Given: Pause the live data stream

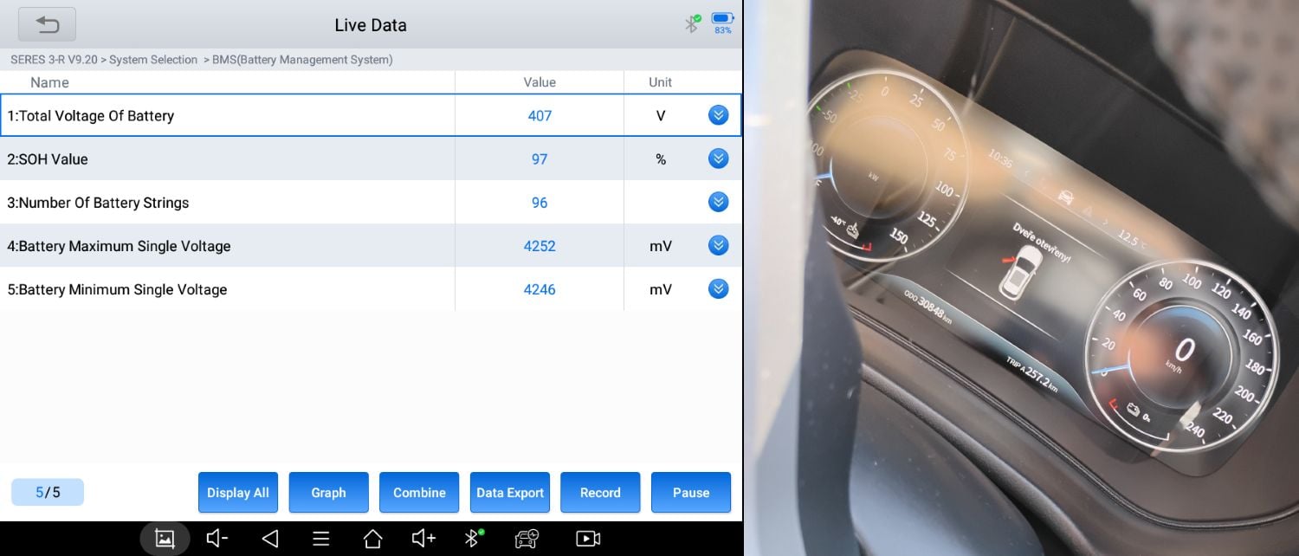Looking at the screenshot, I should (x=691, y=493).
